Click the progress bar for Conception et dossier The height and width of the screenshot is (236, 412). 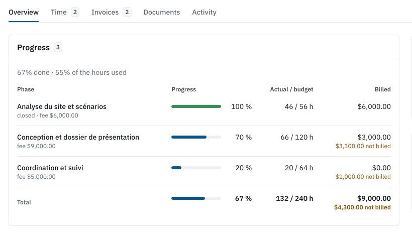point(196,137)
